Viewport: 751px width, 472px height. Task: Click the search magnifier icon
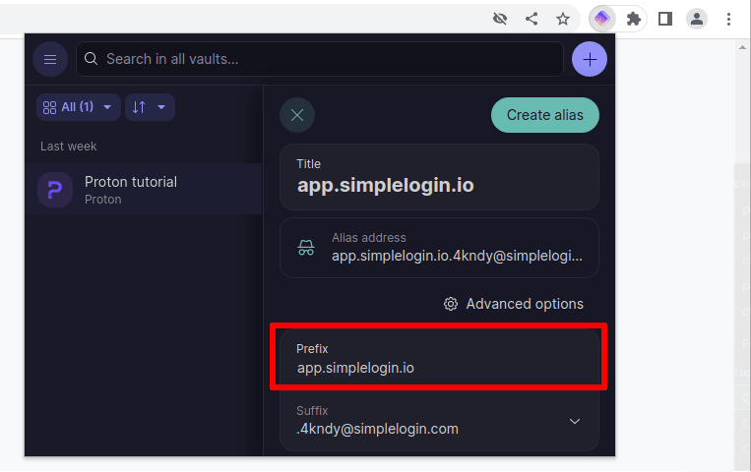point(91,59)
